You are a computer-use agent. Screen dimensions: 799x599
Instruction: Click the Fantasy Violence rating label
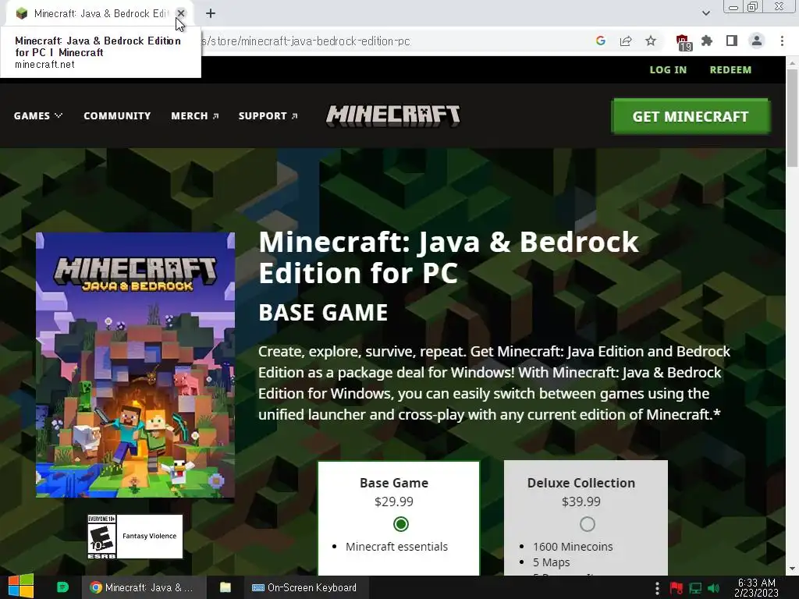click(x=149, y=536)
